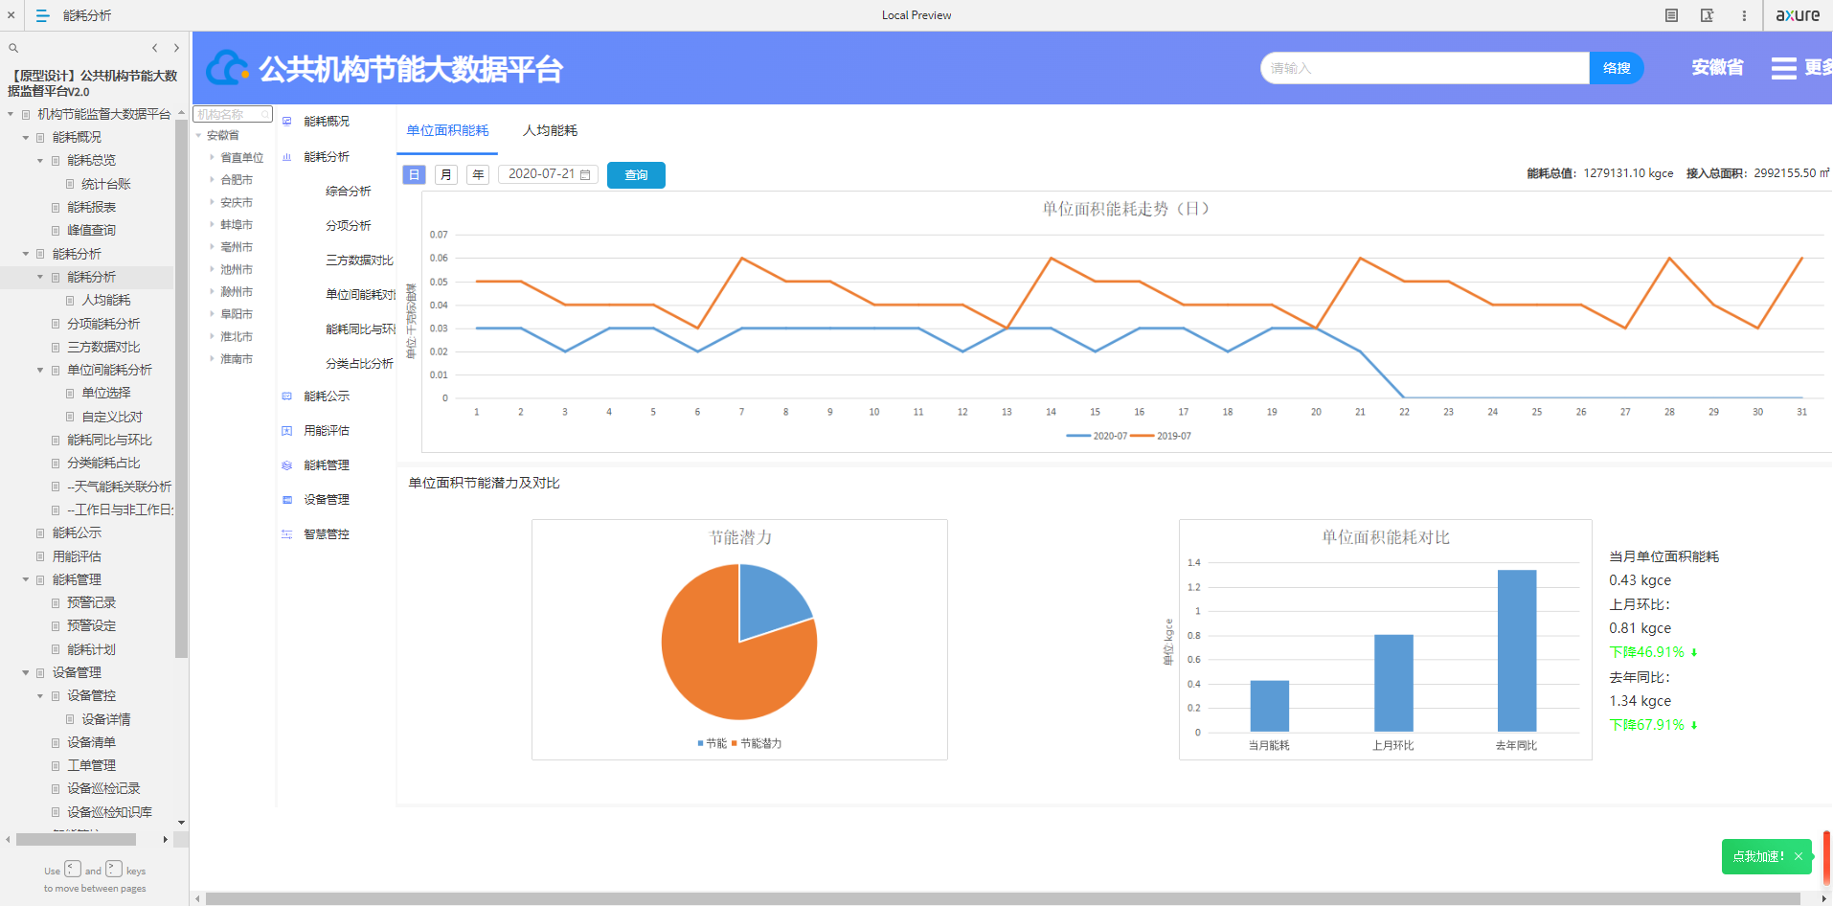Open the Axure variables console icon
This screenshot has height=906, width=1833.
click(x=1707, y=15)
